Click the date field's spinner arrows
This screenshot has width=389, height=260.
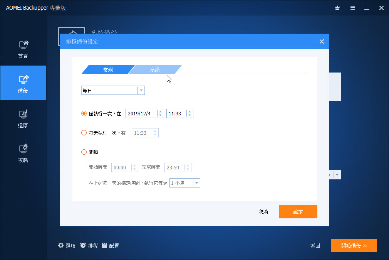(x=161, y=113)
